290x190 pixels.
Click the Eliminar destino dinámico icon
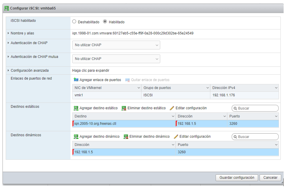126,137
